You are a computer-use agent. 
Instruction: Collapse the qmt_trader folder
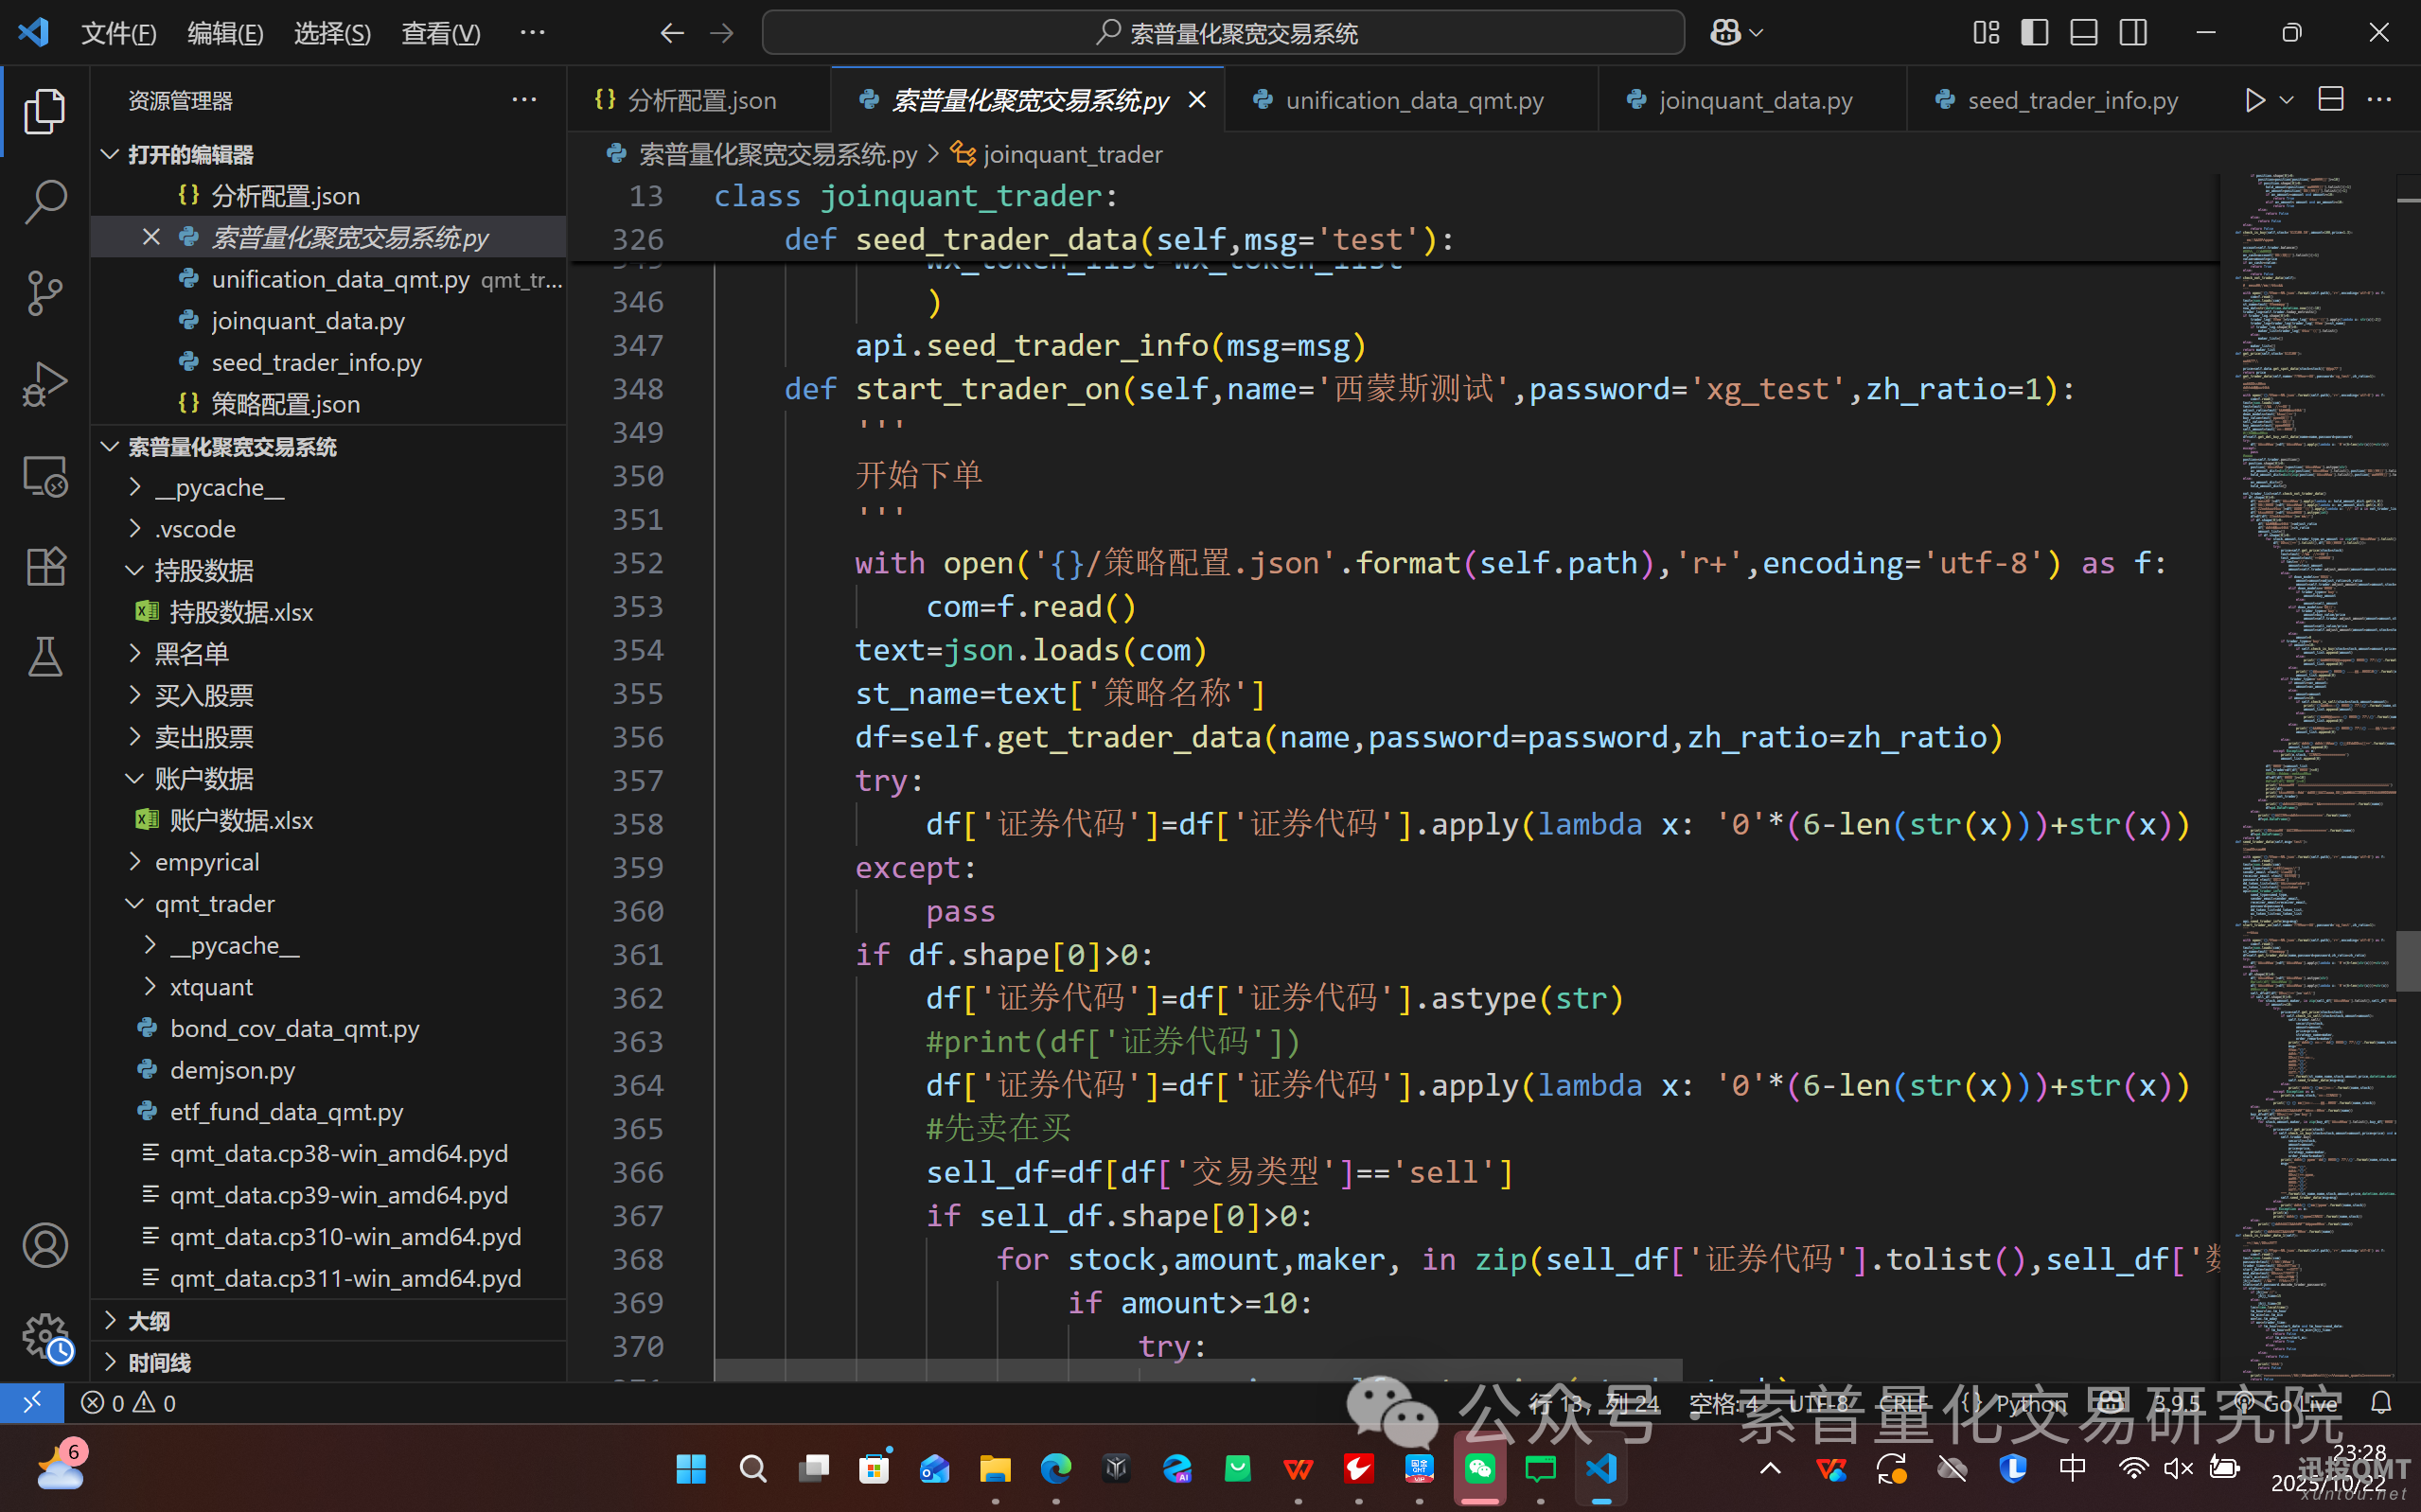tap(214, 904)
